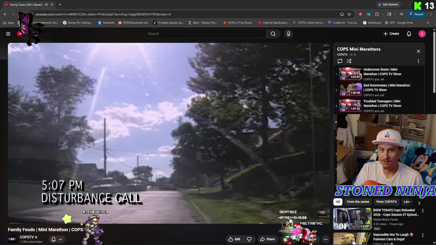Select the 'All' filter chip
The height and width of the screenshot is (245, 436).
click(338, 202)
